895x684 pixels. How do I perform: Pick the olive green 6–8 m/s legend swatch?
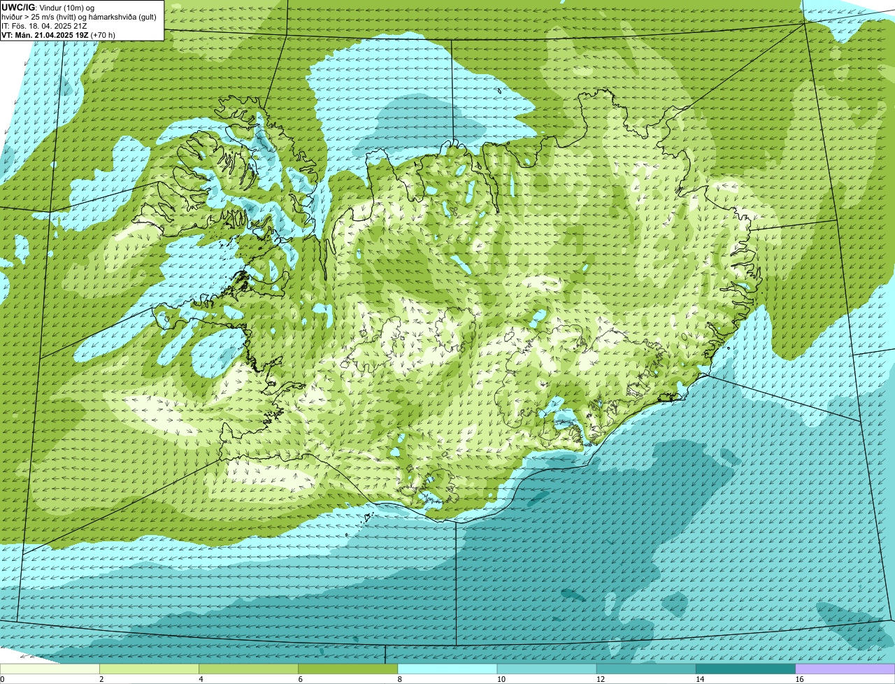click(348, 669)
